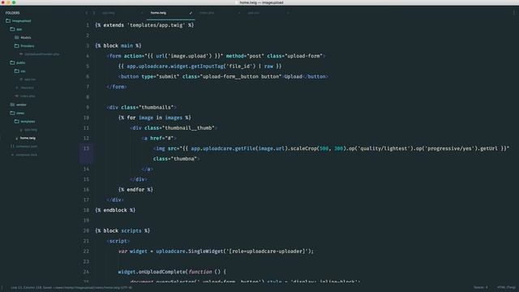The image size is (519, 292).
Task: Open app.twig under templates in sidebar
Action: 29,130
